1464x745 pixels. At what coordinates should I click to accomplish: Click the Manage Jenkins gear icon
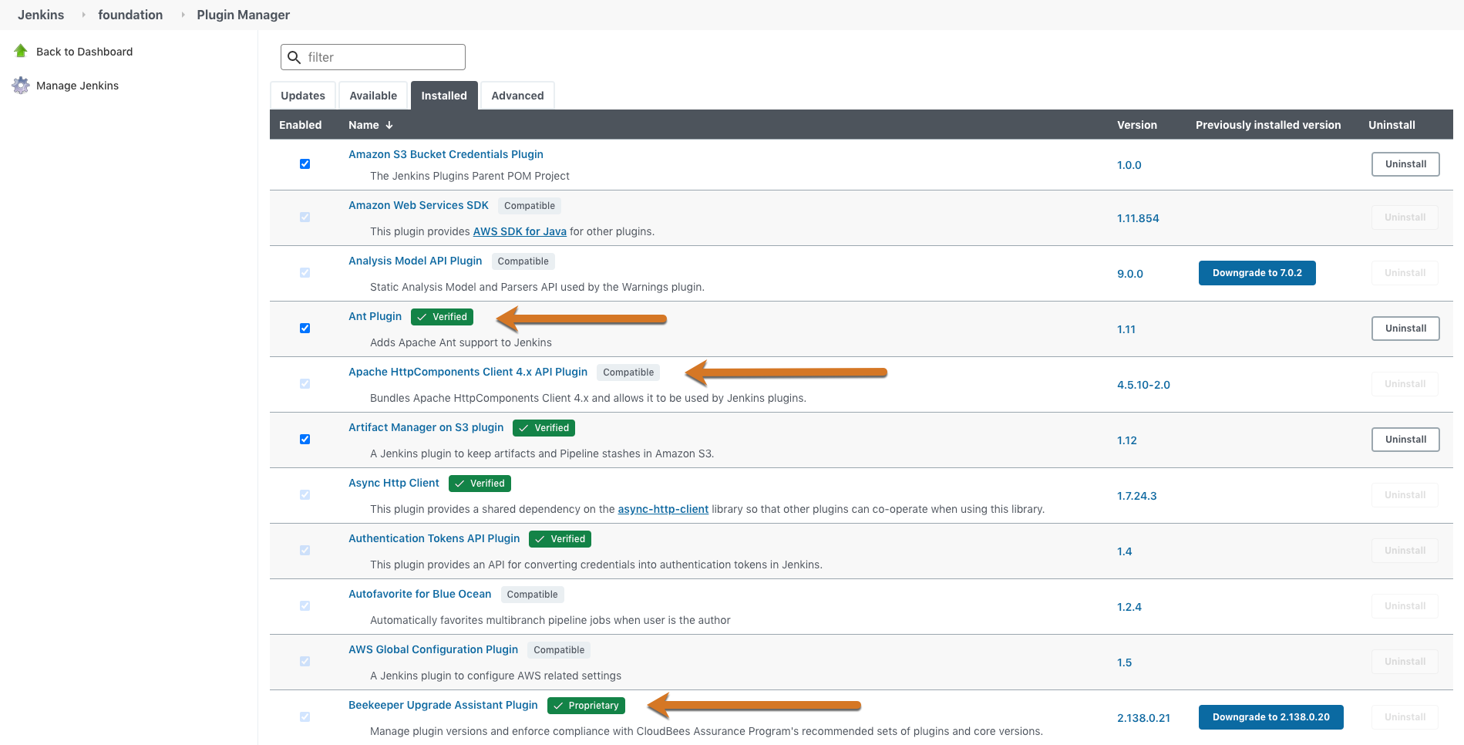point(21,86)
